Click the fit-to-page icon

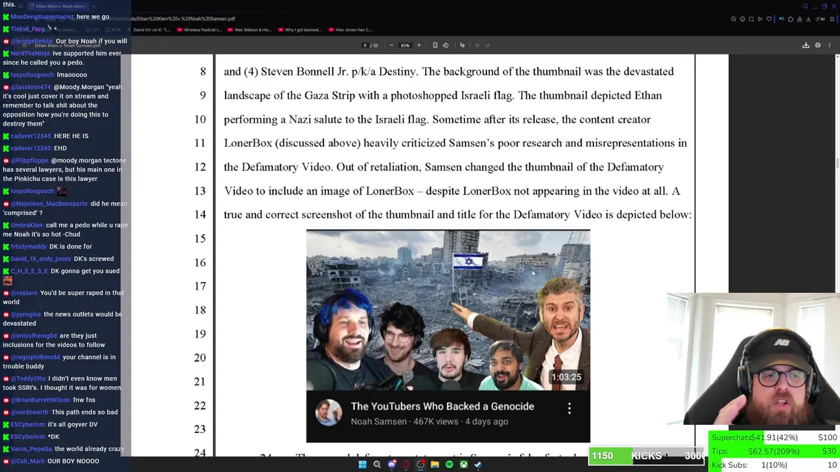coord(435,45)
